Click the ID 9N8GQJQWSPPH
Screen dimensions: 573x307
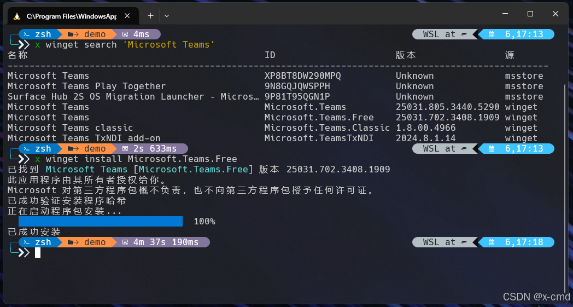[297, 86]
